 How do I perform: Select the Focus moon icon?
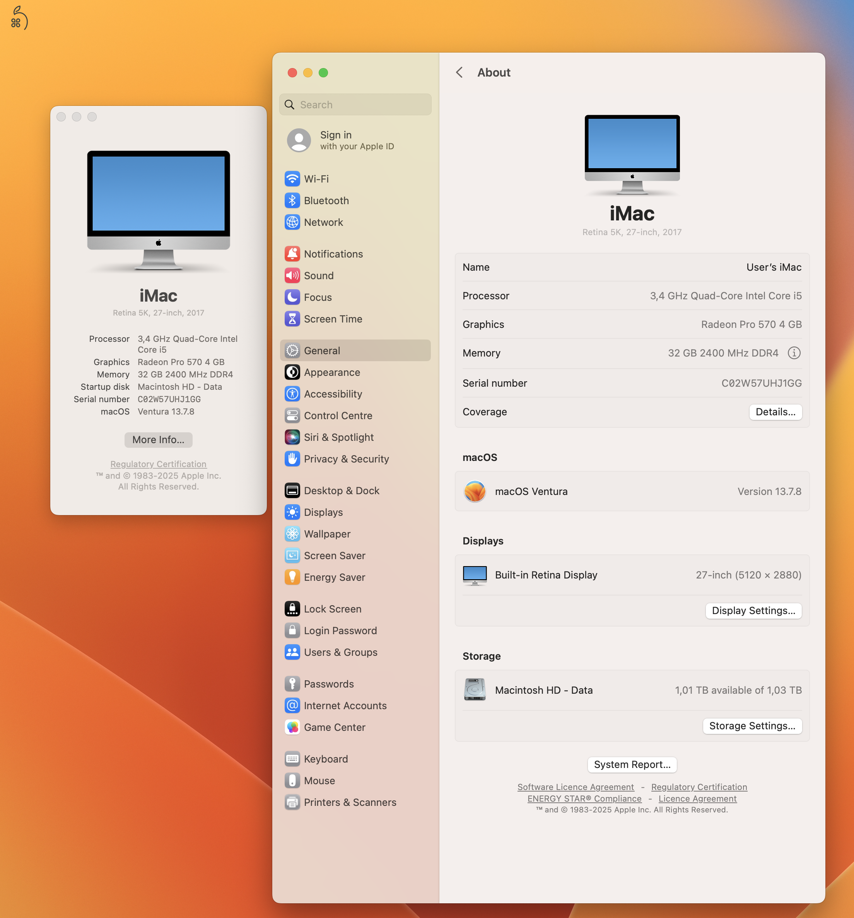coord(292,297)
